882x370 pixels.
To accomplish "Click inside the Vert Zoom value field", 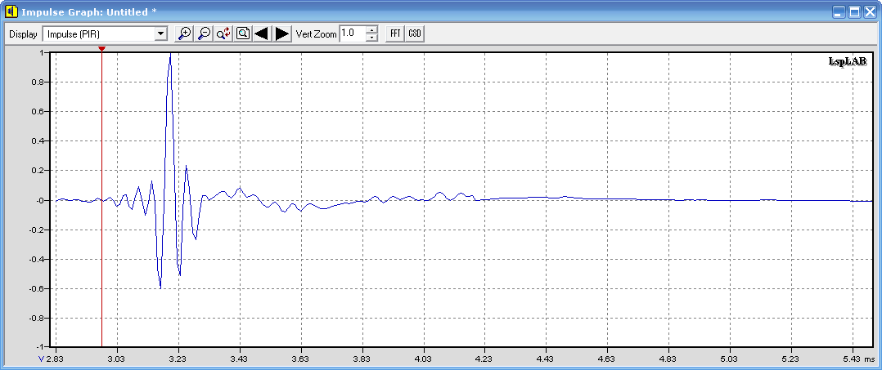I will coord(352,33).
